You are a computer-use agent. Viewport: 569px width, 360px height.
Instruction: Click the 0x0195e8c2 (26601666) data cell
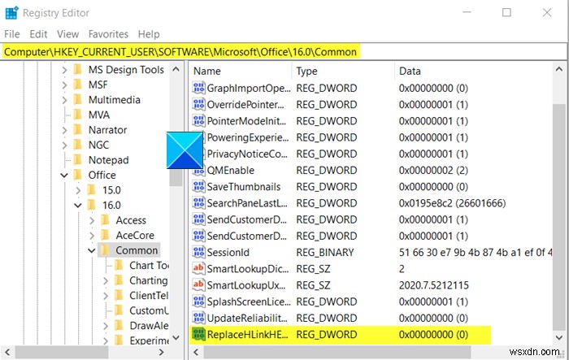(452, 203)
